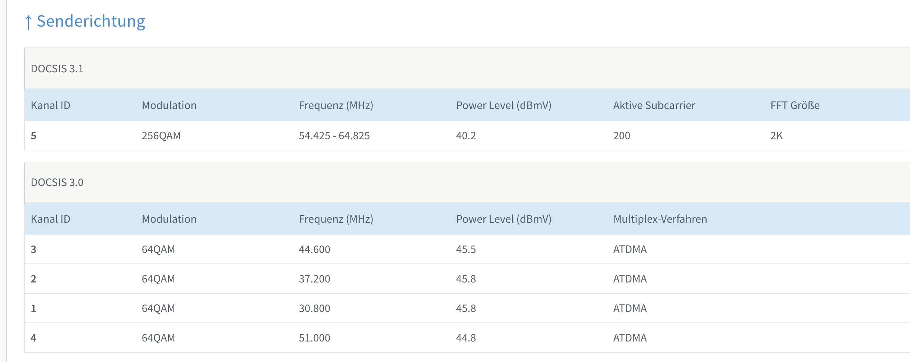Screen dimensions: 910x362
Task: Click the 2K FFT size value
Action: point(776,136)
